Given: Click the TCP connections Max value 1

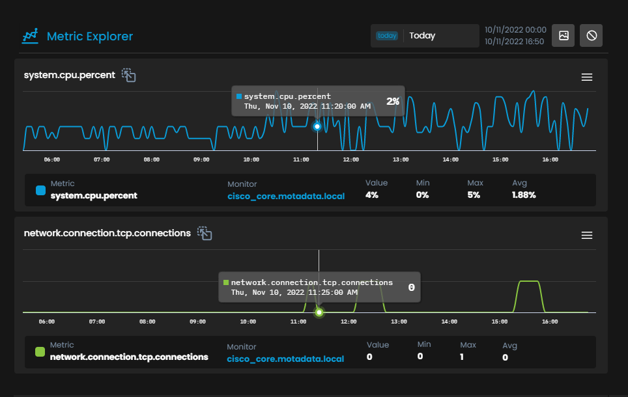Looking at the screenshot, I should click(462, 357).
